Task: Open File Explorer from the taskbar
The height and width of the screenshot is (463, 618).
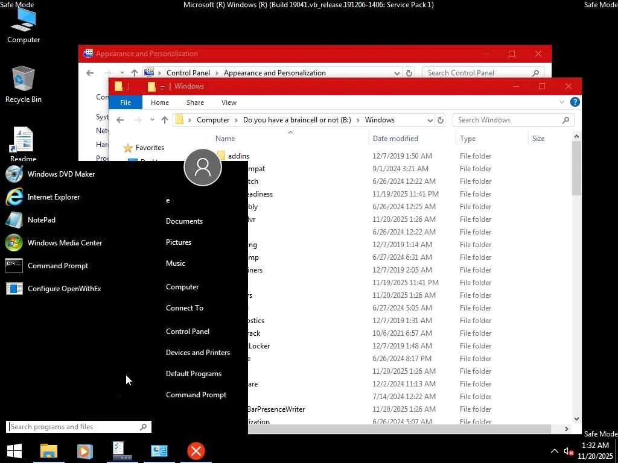Action: tap(49, 451)
